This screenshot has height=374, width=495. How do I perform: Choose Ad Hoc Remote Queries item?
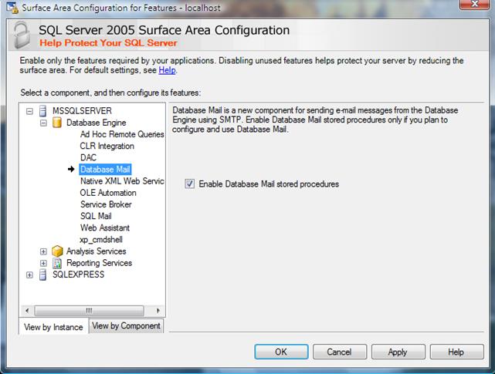(121, 134)
